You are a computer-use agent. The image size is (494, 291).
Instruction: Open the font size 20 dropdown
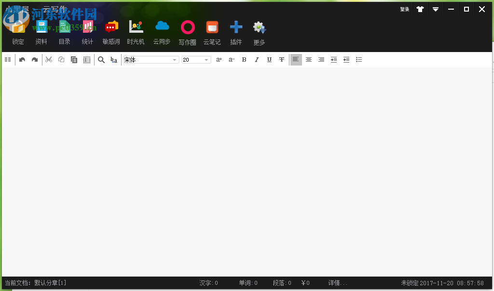[196, 60]
